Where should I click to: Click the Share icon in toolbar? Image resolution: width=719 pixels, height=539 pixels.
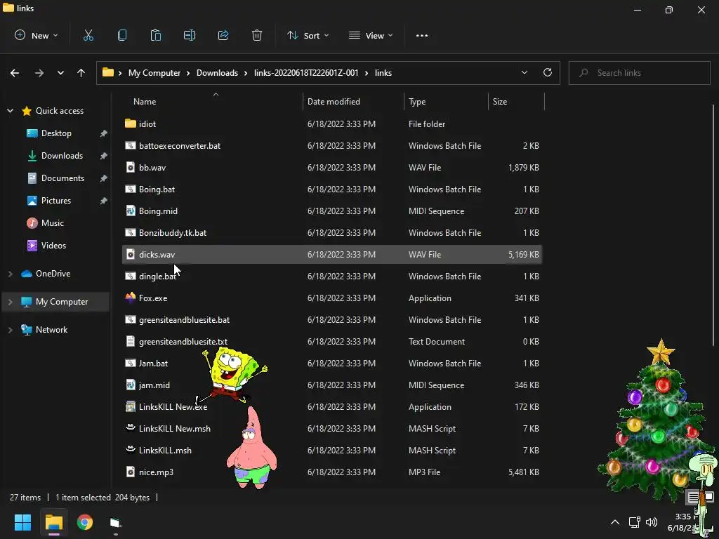click(x=223, y=35)
